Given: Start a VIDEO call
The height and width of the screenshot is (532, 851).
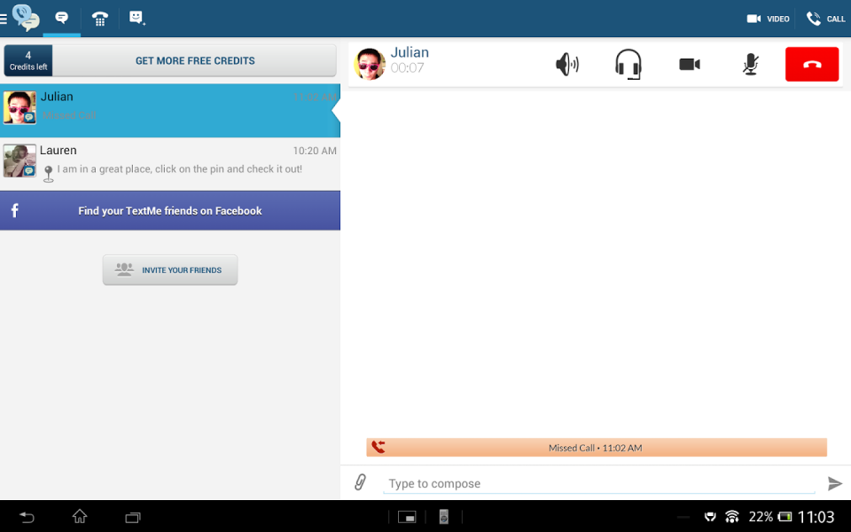Looking at the screenshot, I should click(x=768, y=19).
